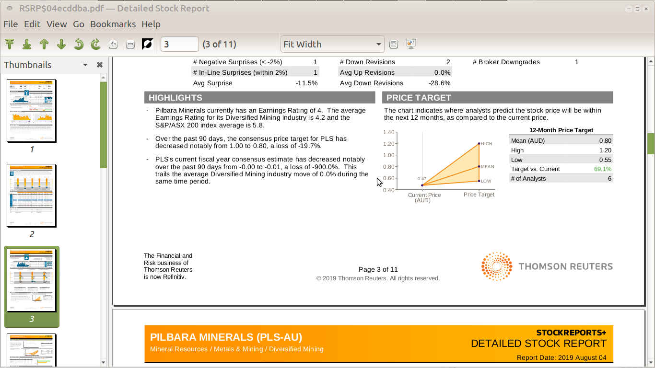Viewport: 655px width, 368px height.
Task: Zoom in on the document
Action: click(113, 44)
